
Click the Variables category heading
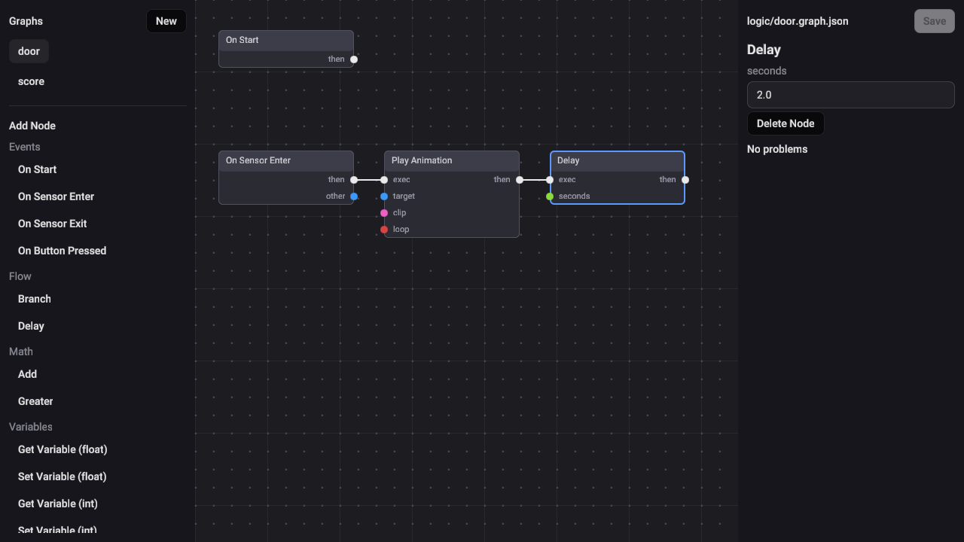pos(31,427)
